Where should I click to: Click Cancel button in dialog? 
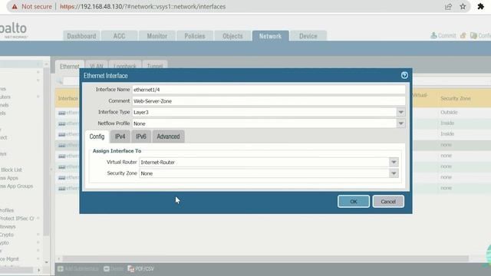click(388, 202)
